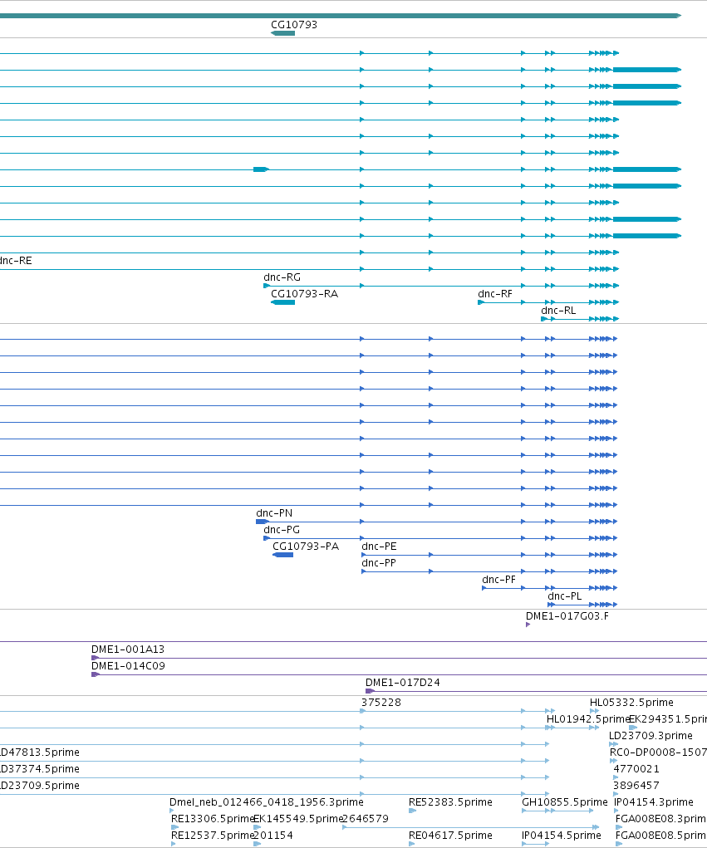Click the LD23709.3prime EST label
The image size is (707, 848).
click(x=651, y=736)
